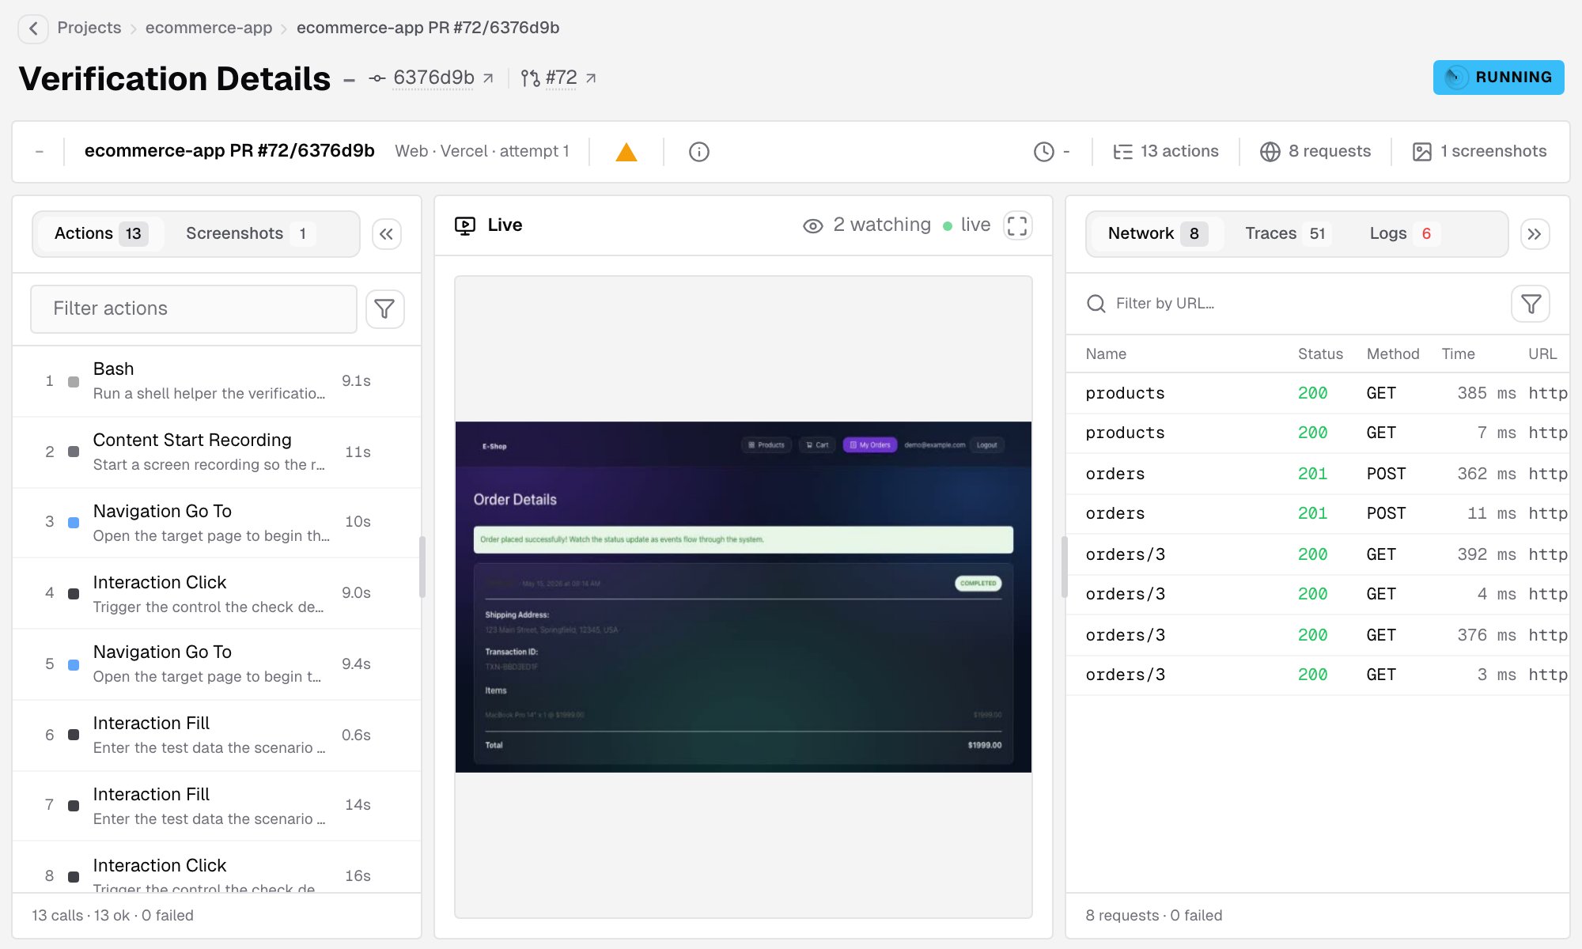
Task: Open the info circle icon
Action: pyautogui.click(x=699, y=152)
